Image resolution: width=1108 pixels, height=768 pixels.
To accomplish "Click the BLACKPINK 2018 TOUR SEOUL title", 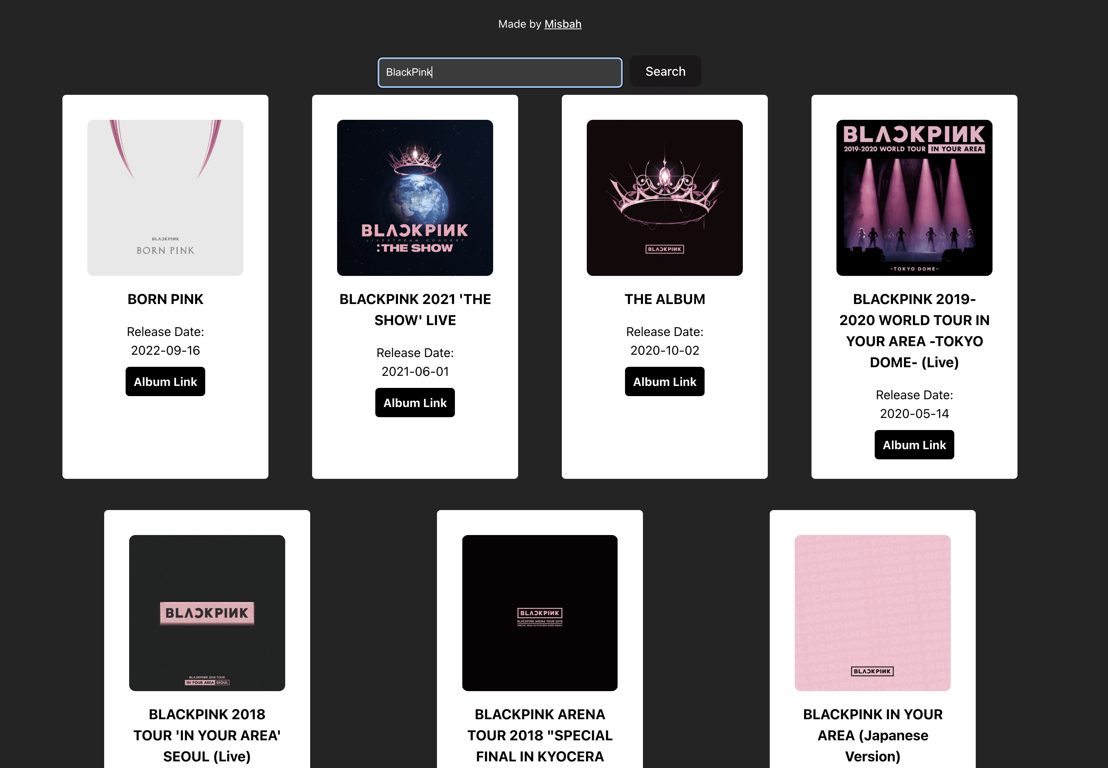I will (x=207, y=735).
